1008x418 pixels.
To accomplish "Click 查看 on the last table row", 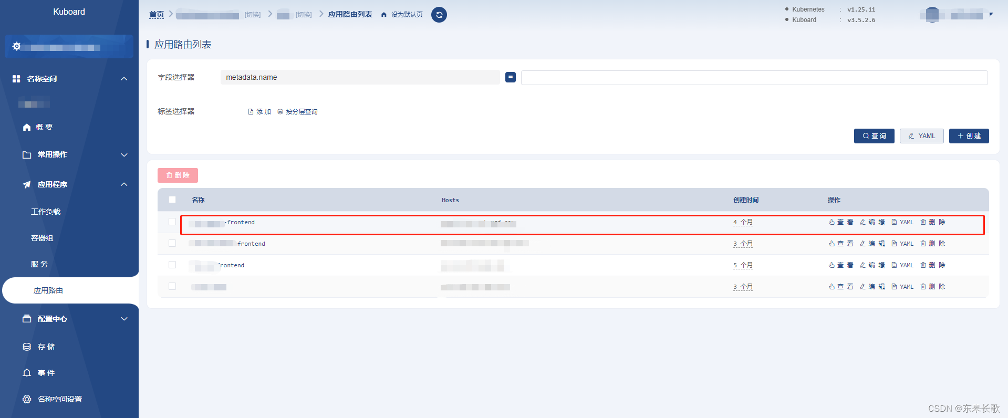I will pyautogui.click(x=841, y=287).
